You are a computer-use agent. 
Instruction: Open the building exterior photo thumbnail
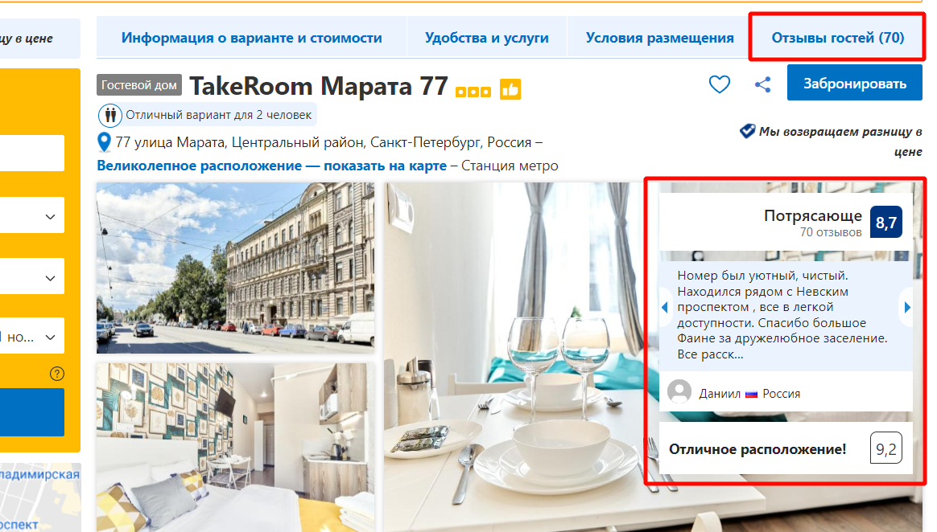pyautogui.click(x=235, y=268)
